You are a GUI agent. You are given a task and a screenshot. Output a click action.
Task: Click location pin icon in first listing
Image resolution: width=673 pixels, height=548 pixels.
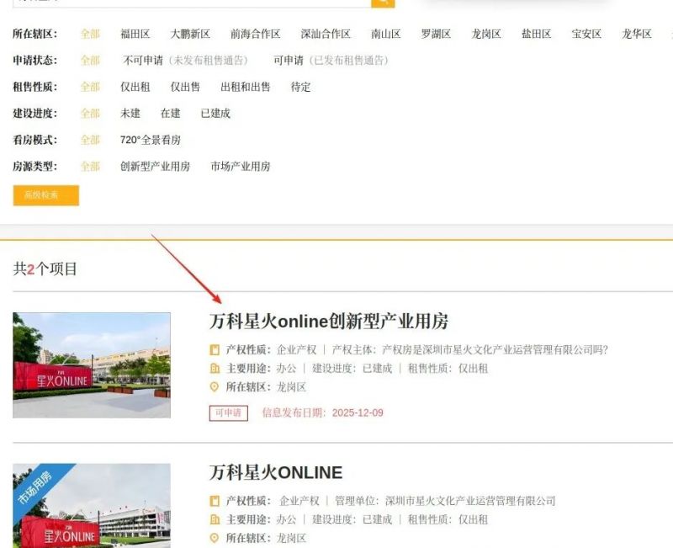coord(215,387)
